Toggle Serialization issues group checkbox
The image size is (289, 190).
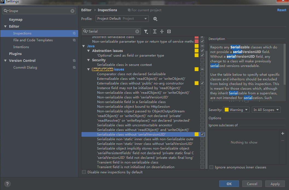(202, 69)
